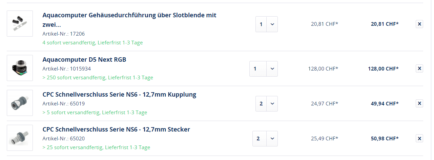Open the CPC Stecker product image
Image resolution: width=434 pixels, height=160 pixels.
pyautogui.click(x=20, y=138)
